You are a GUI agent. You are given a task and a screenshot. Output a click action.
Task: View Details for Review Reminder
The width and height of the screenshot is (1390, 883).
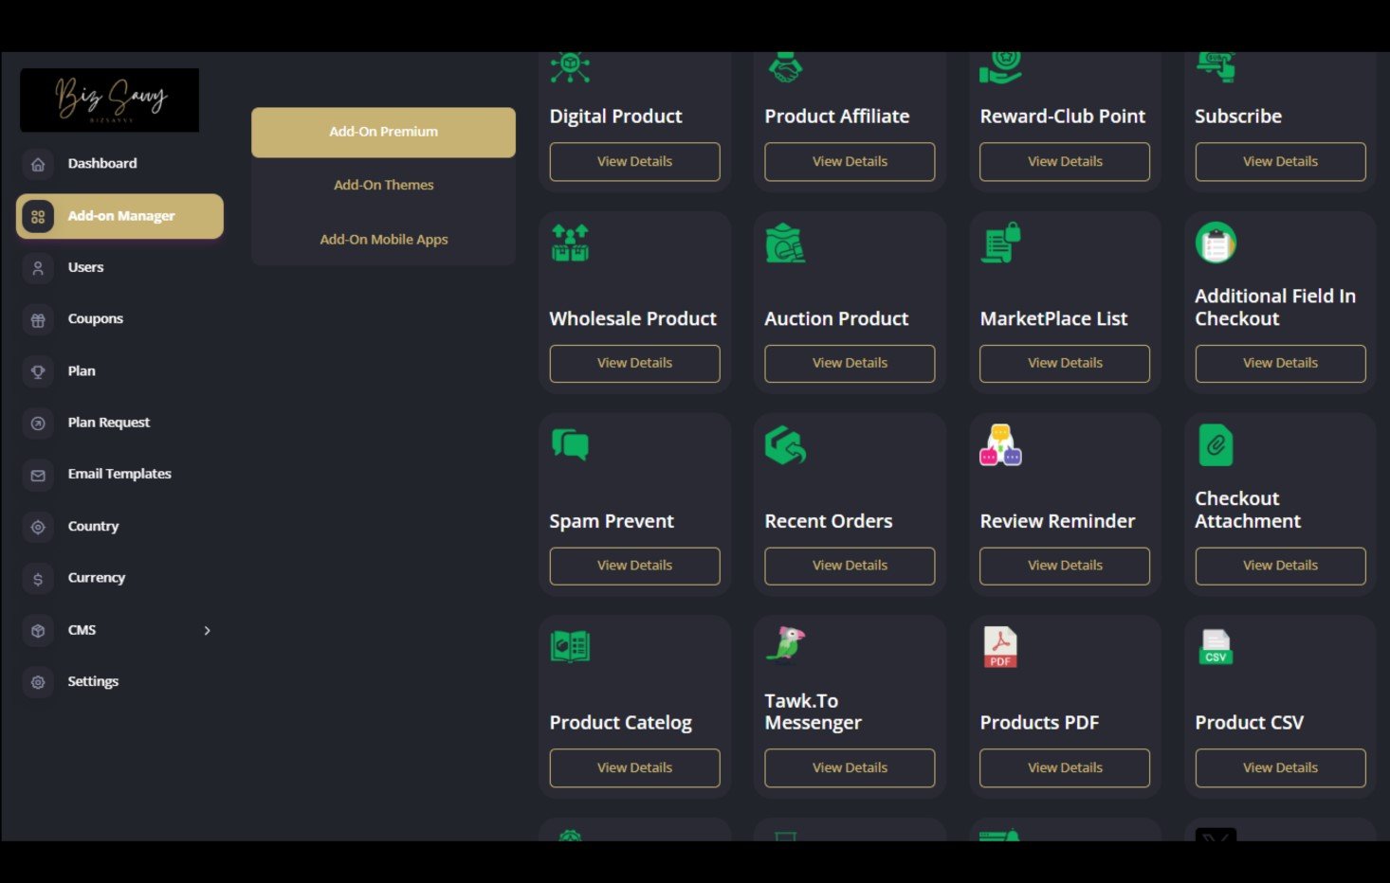[1065, 566]
